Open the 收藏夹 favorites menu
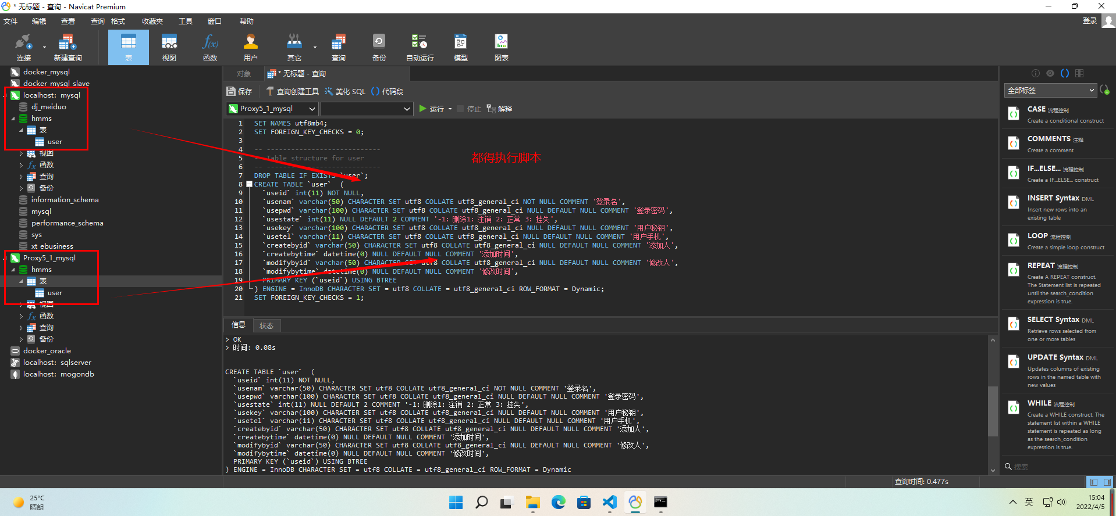1116x516 pixels. tap(152, 21)
